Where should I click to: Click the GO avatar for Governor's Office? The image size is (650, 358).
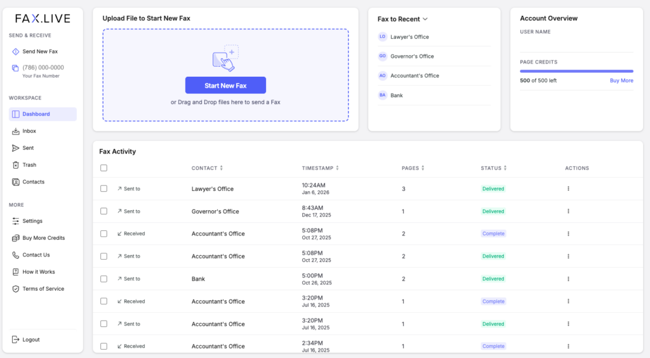pyautogui.click(x=382, y=56)
